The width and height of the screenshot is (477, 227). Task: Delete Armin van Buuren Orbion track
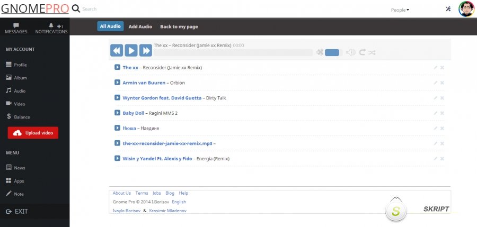coord(442,83)
